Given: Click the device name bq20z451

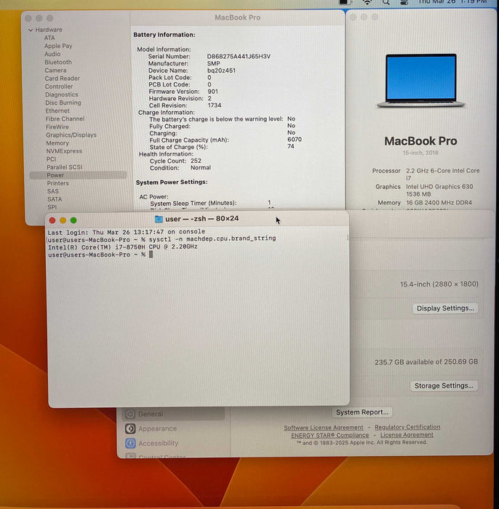Looking at the screenshot, I should 221,71.
